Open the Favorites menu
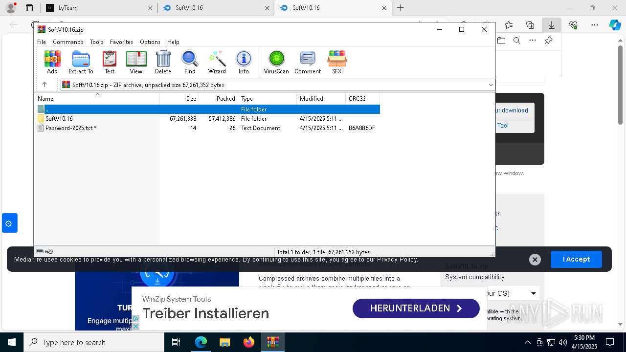The width and height of the screenshot is (626, 352). point(121,42)
